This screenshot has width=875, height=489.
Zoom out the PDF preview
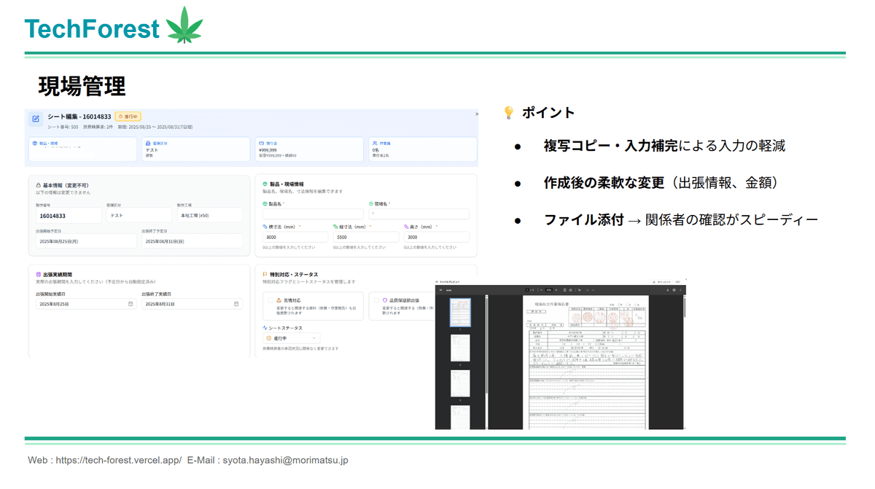[540, 290]
